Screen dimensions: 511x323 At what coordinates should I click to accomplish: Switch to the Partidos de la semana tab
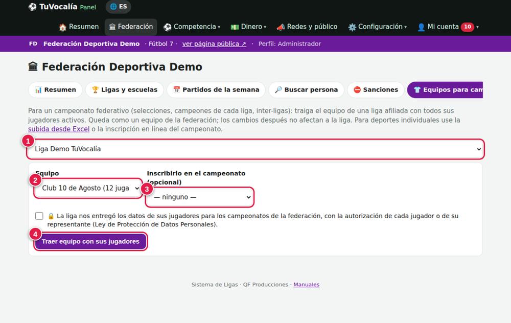click(216, 89)
